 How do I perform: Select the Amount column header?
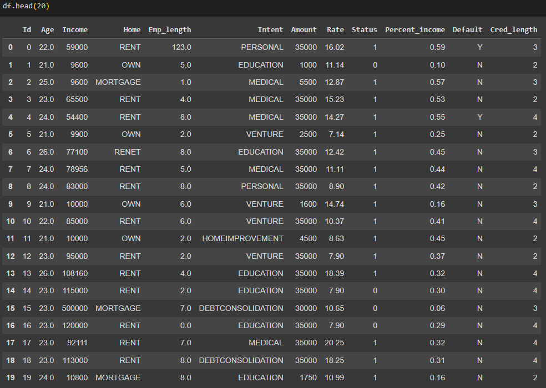[x=304, y=29]
